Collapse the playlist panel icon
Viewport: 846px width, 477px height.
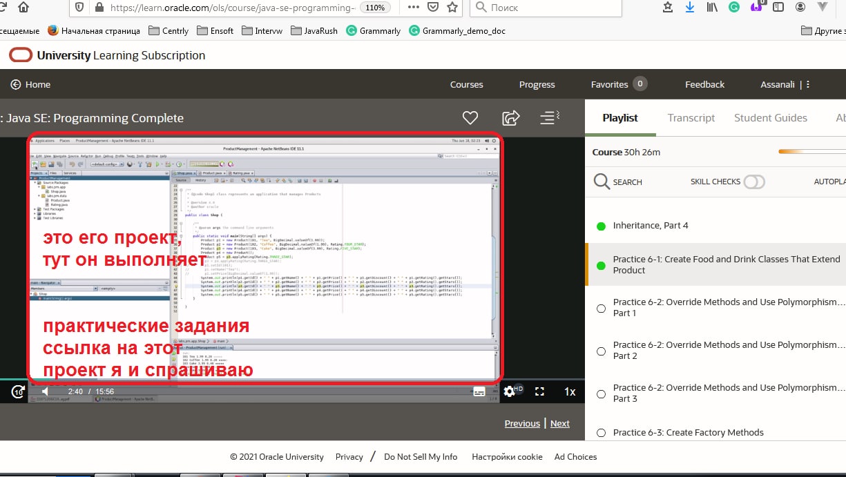550,117
